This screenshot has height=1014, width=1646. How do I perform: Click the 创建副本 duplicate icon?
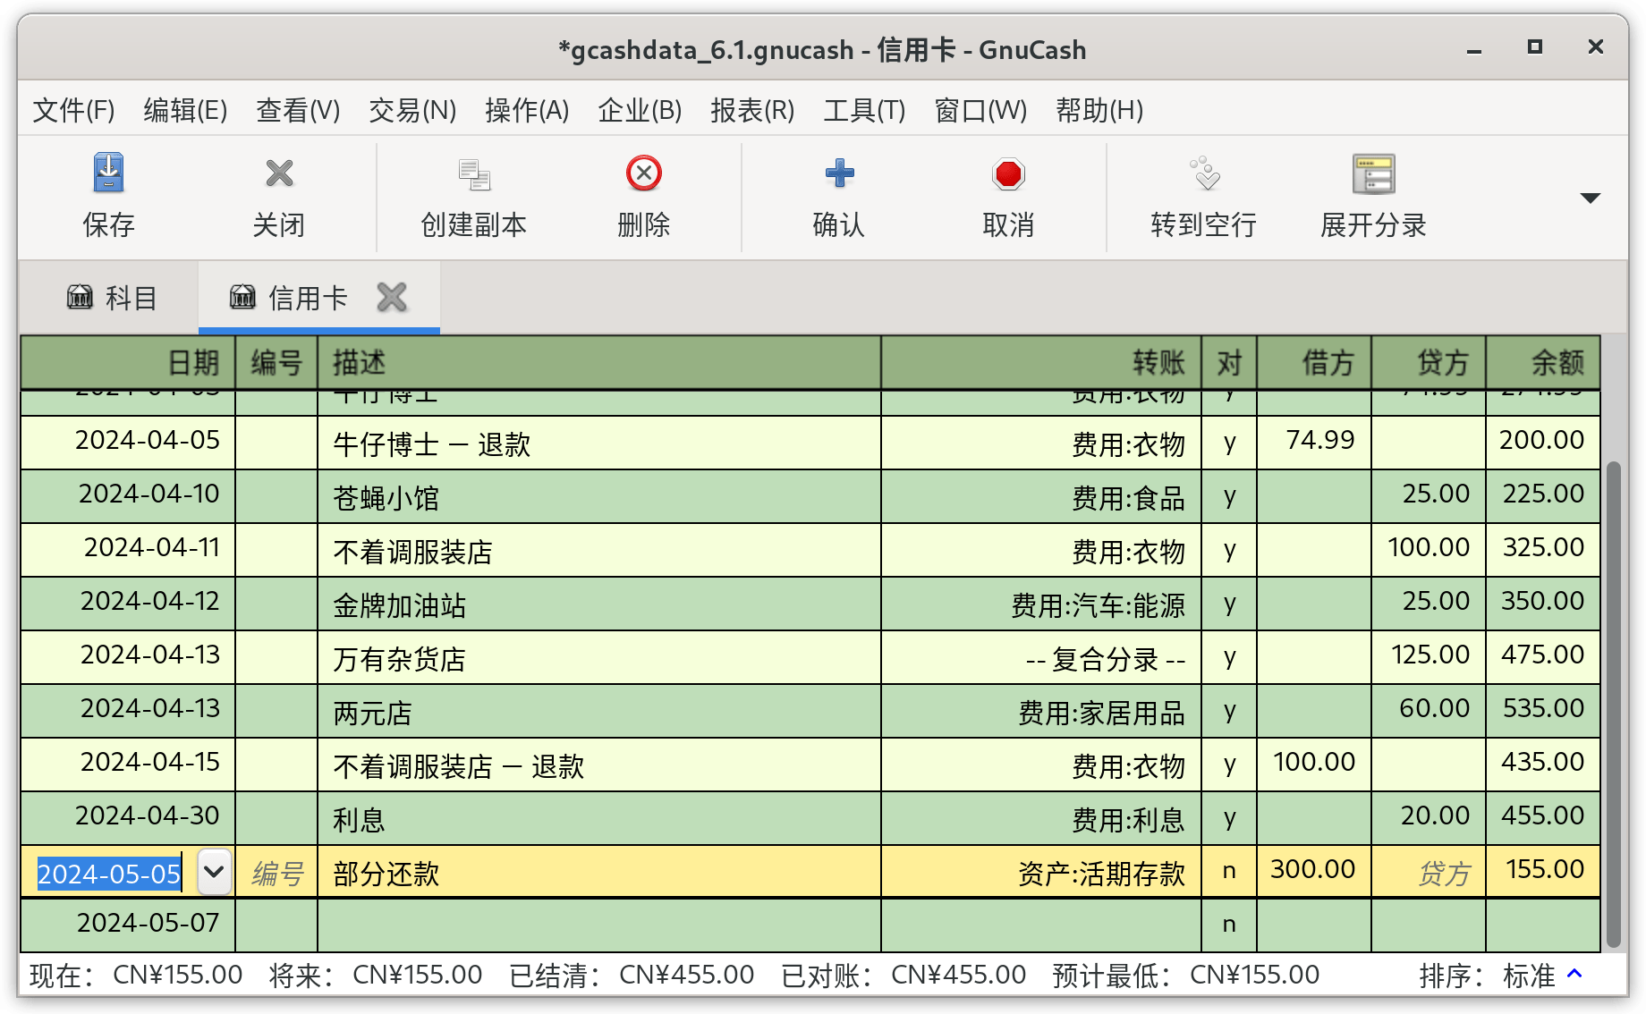tap(474, 174)
